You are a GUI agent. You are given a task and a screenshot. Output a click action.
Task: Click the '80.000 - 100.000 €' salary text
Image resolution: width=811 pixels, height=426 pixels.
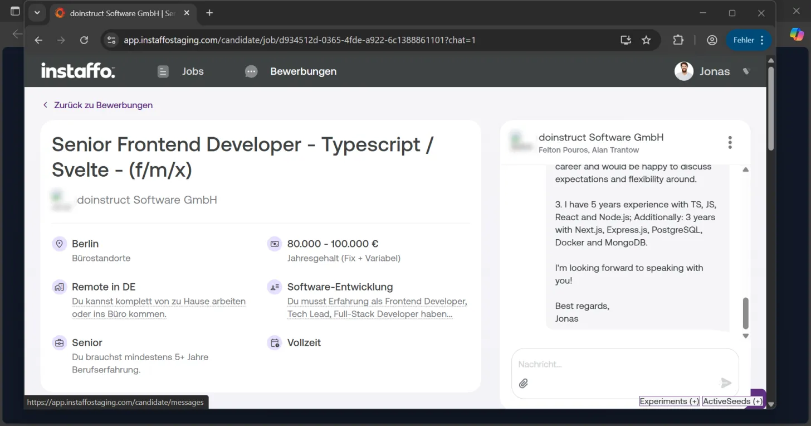[x=333, y=244]
